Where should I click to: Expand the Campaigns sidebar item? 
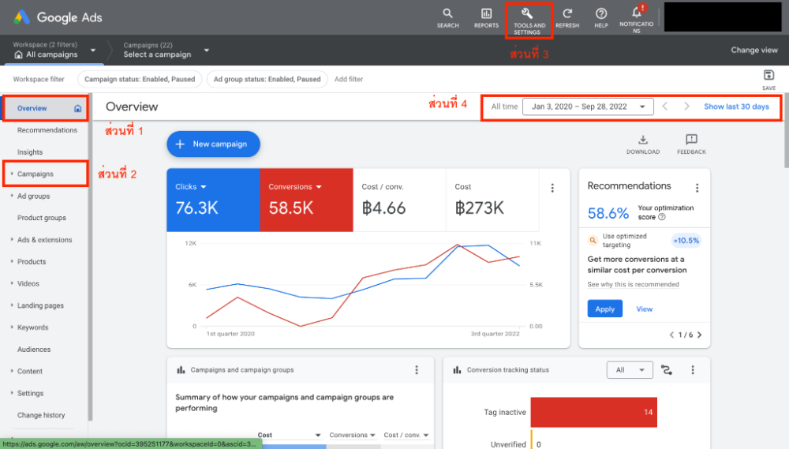(12, 174)
